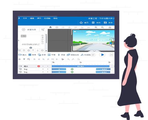The image size is (148, 120).
Task: Select the home icon on canvas toolbar
Action: coord(50,27)
